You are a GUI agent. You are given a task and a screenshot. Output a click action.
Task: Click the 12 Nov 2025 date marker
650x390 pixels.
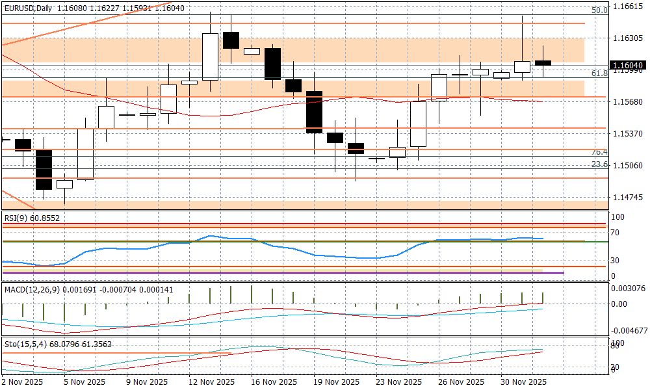point(211,382)
